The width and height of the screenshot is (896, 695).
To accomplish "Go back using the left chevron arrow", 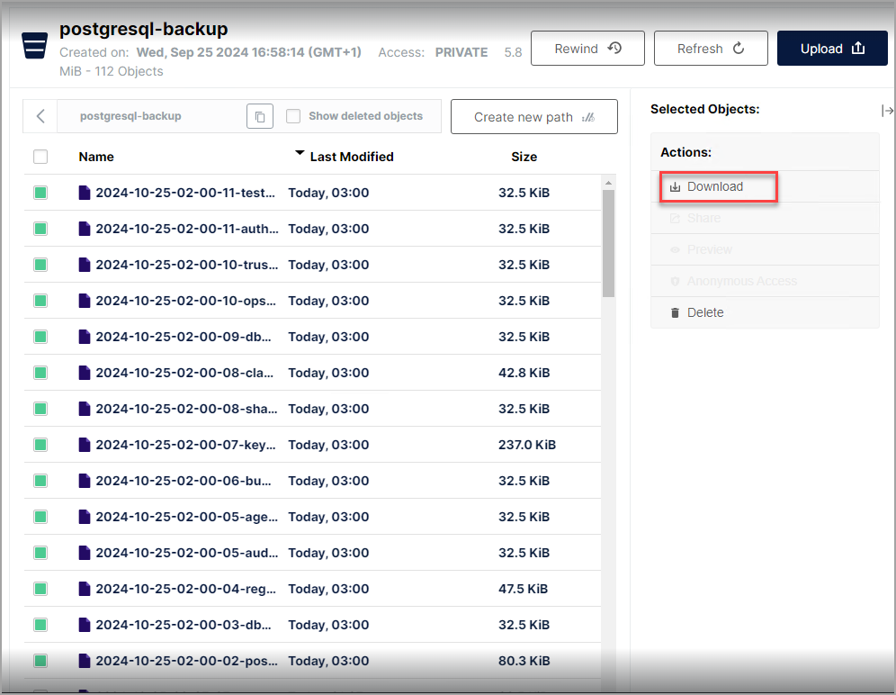I will (x=40, y=116).
